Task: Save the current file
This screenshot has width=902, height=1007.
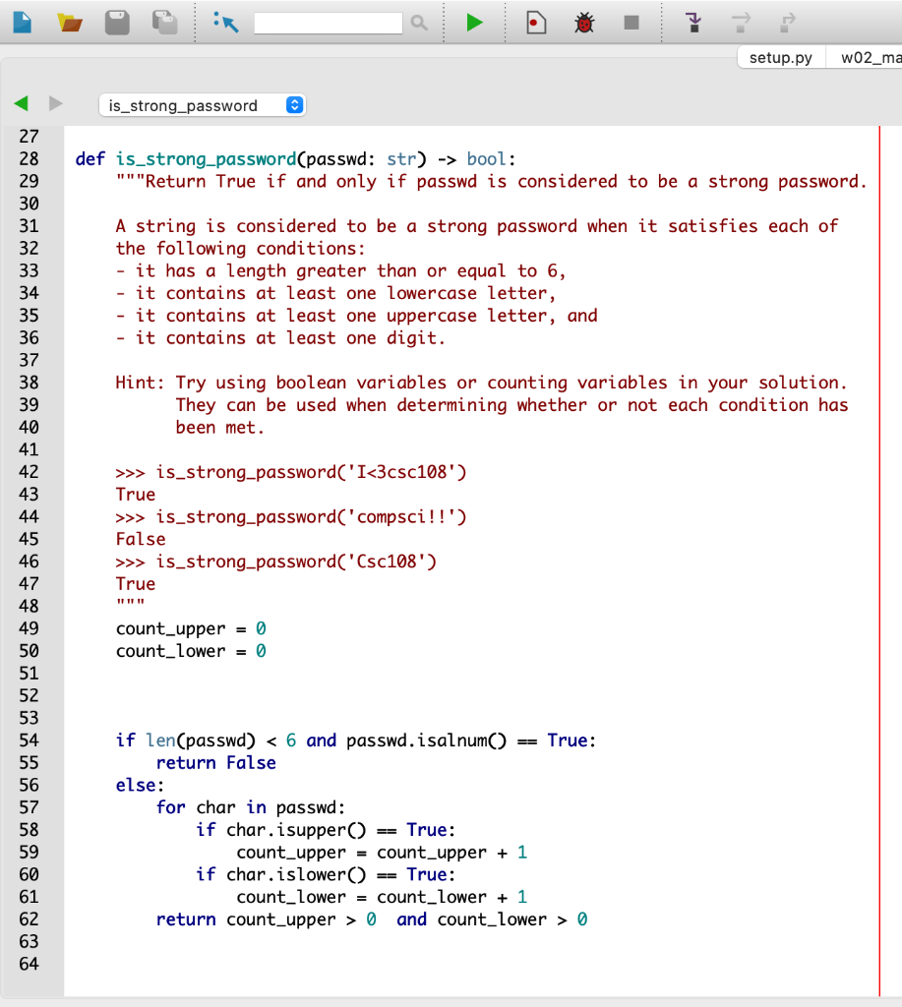Action: 117,22
